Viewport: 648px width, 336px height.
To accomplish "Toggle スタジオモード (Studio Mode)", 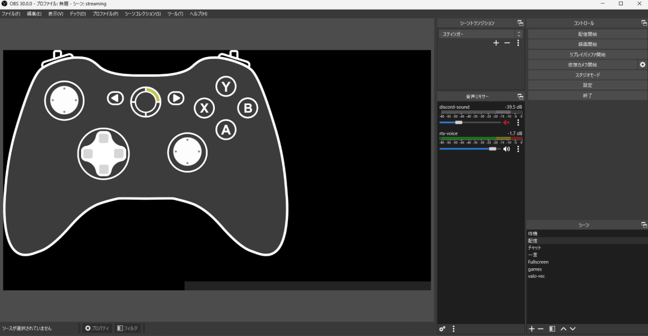I will 587,75.
